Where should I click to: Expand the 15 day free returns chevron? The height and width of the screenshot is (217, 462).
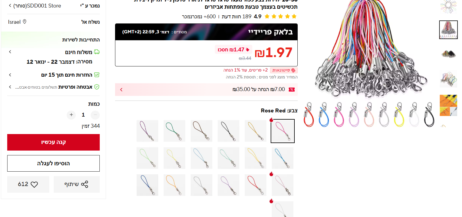10,75
